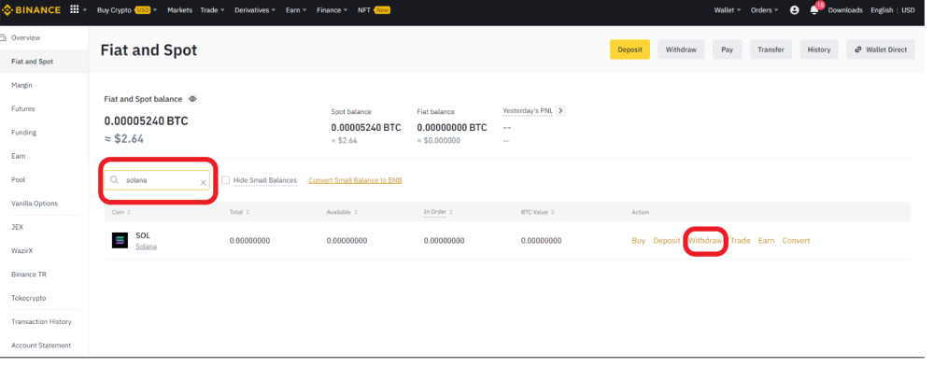
Task: Open the Markets page
Action: 180,10
